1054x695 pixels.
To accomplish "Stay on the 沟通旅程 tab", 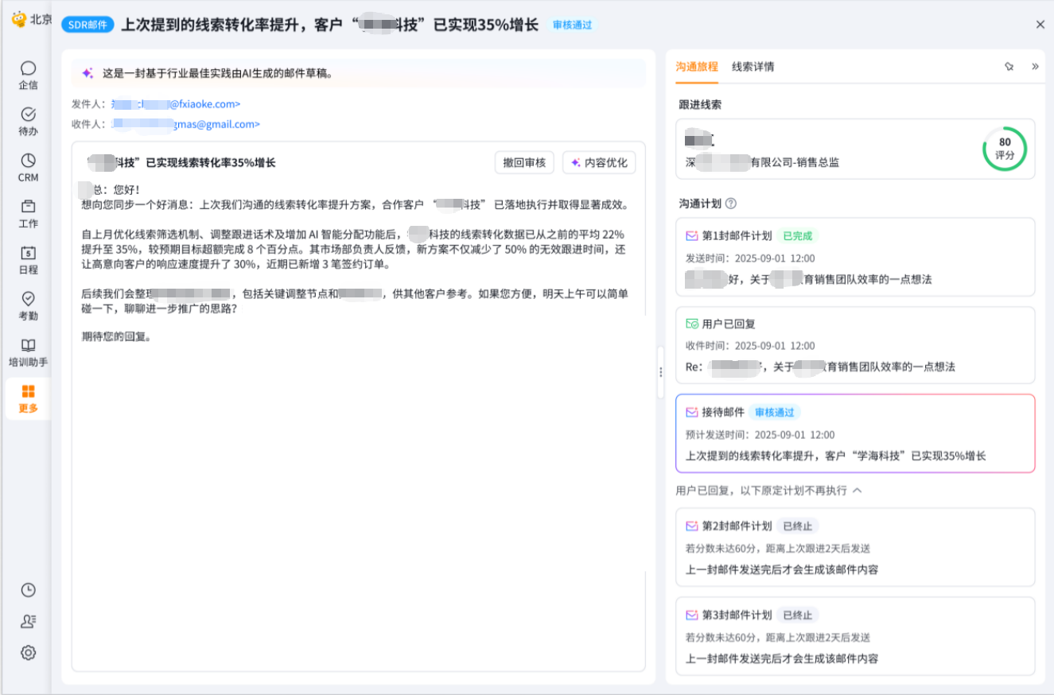I will click(697, 67).
